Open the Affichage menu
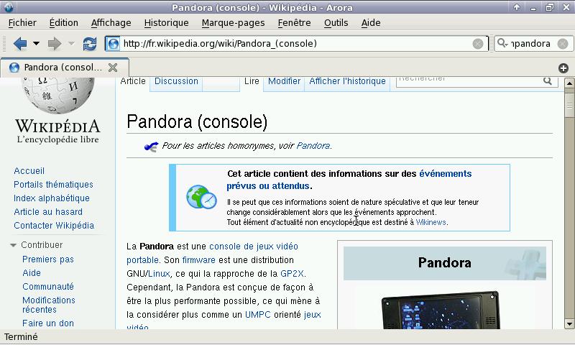 tap(111, 23)
